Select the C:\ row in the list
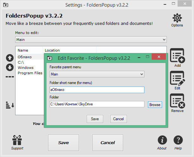The width and height of the screenshot is (194, 157). 30,62
